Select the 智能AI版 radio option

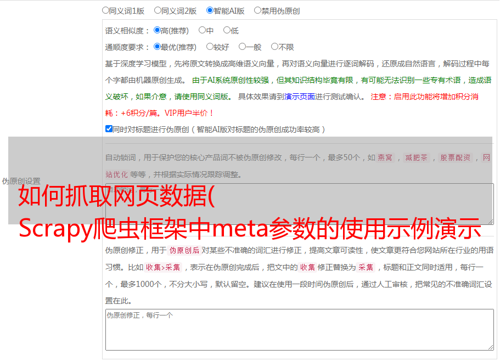click(x=210, y=10)
